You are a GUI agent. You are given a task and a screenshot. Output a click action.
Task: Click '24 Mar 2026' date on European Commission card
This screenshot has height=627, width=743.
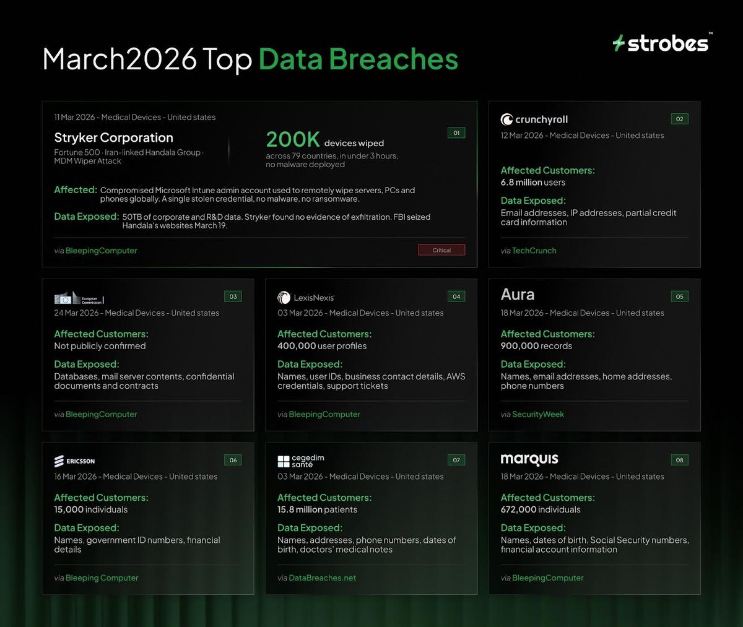[x=77, y=313]
